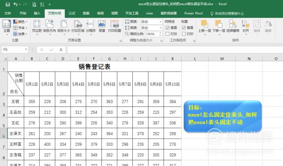Click the title cell 销售登记表

(94, 66)
